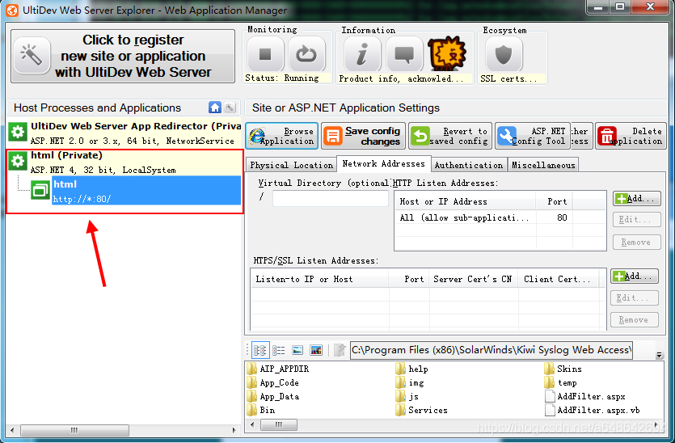Click Revert to saved config button
675x443 pixels.
click(449, 136)
